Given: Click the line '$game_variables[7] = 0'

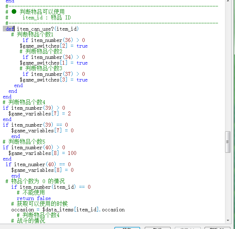Looking at the screenshot, I should (x=42, y=131).
